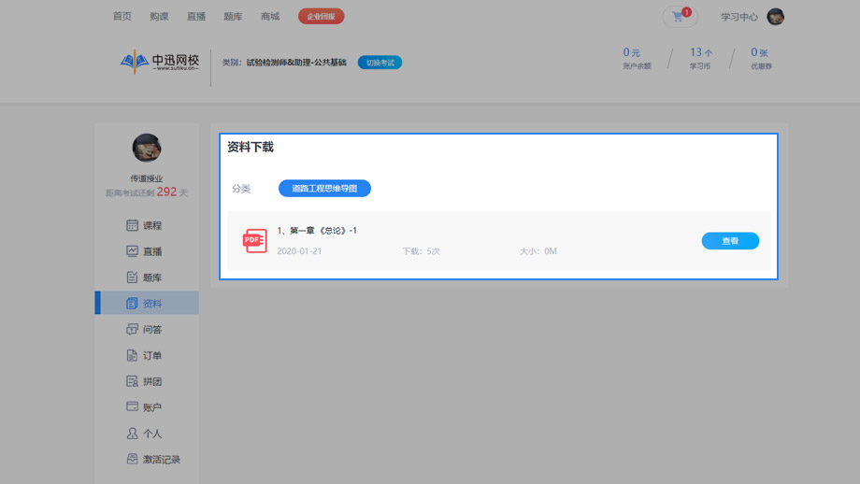Click the 中迅网校 logo
The height and width of the screenshot is (484, 860).
coord(160,63)
